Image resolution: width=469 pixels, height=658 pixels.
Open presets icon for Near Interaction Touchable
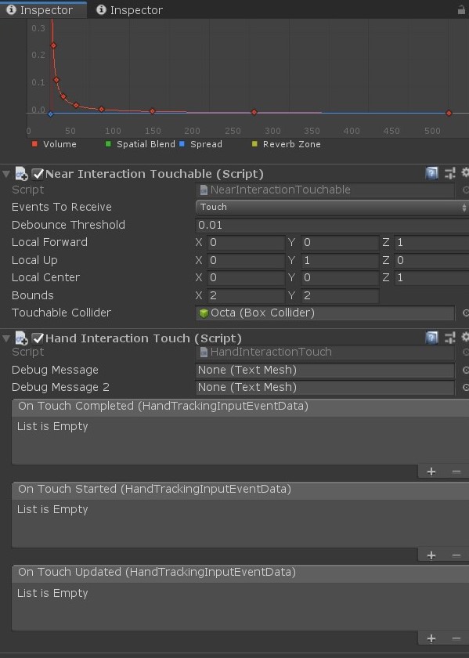point(450,173)
